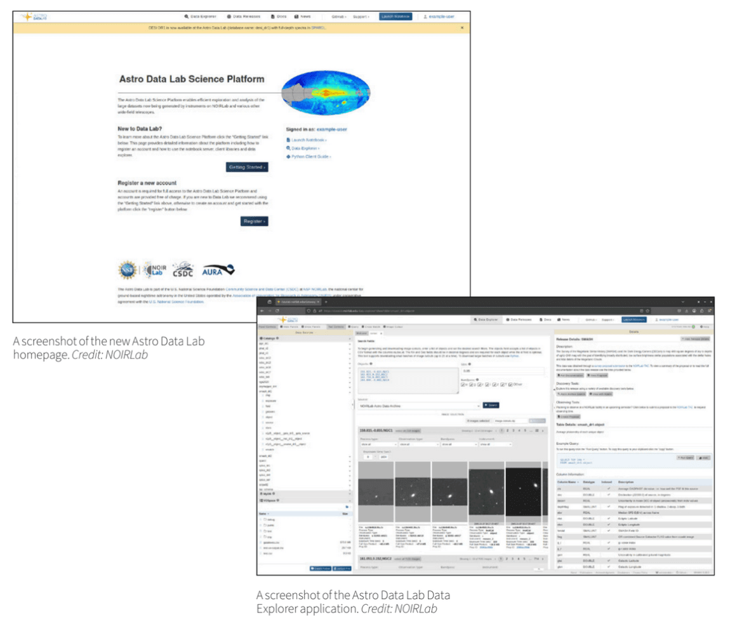Click Hide Panels in the panel controls bar

click(x=289, y=327)
